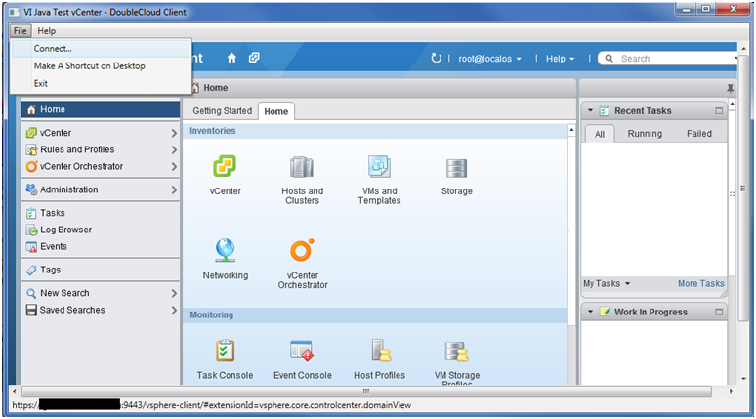Screen dimensions: 756x419
Task: Open the Storage inventory icon
Action: (456, 168)
